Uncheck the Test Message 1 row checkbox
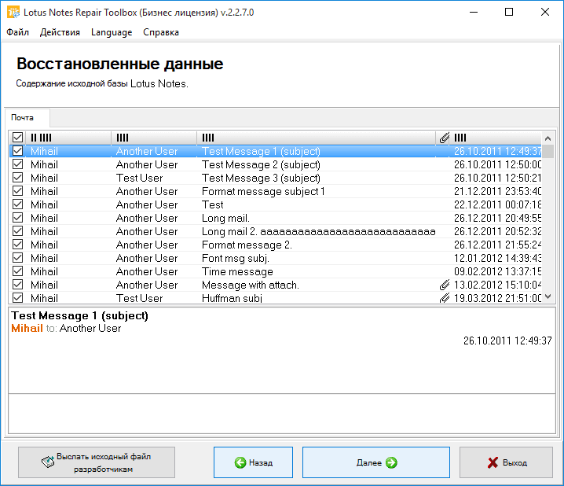564x486 pixels. 17,151
